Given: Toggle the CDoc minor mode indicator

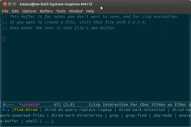Looking at the screenshot, I should coord(145,105).
